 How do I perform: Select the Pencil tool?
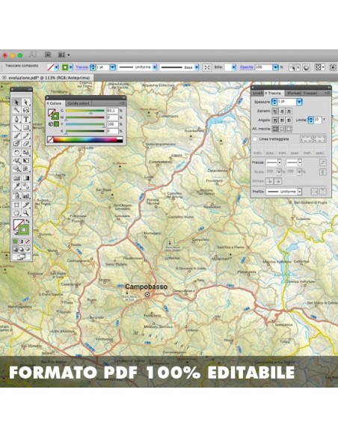26,135
